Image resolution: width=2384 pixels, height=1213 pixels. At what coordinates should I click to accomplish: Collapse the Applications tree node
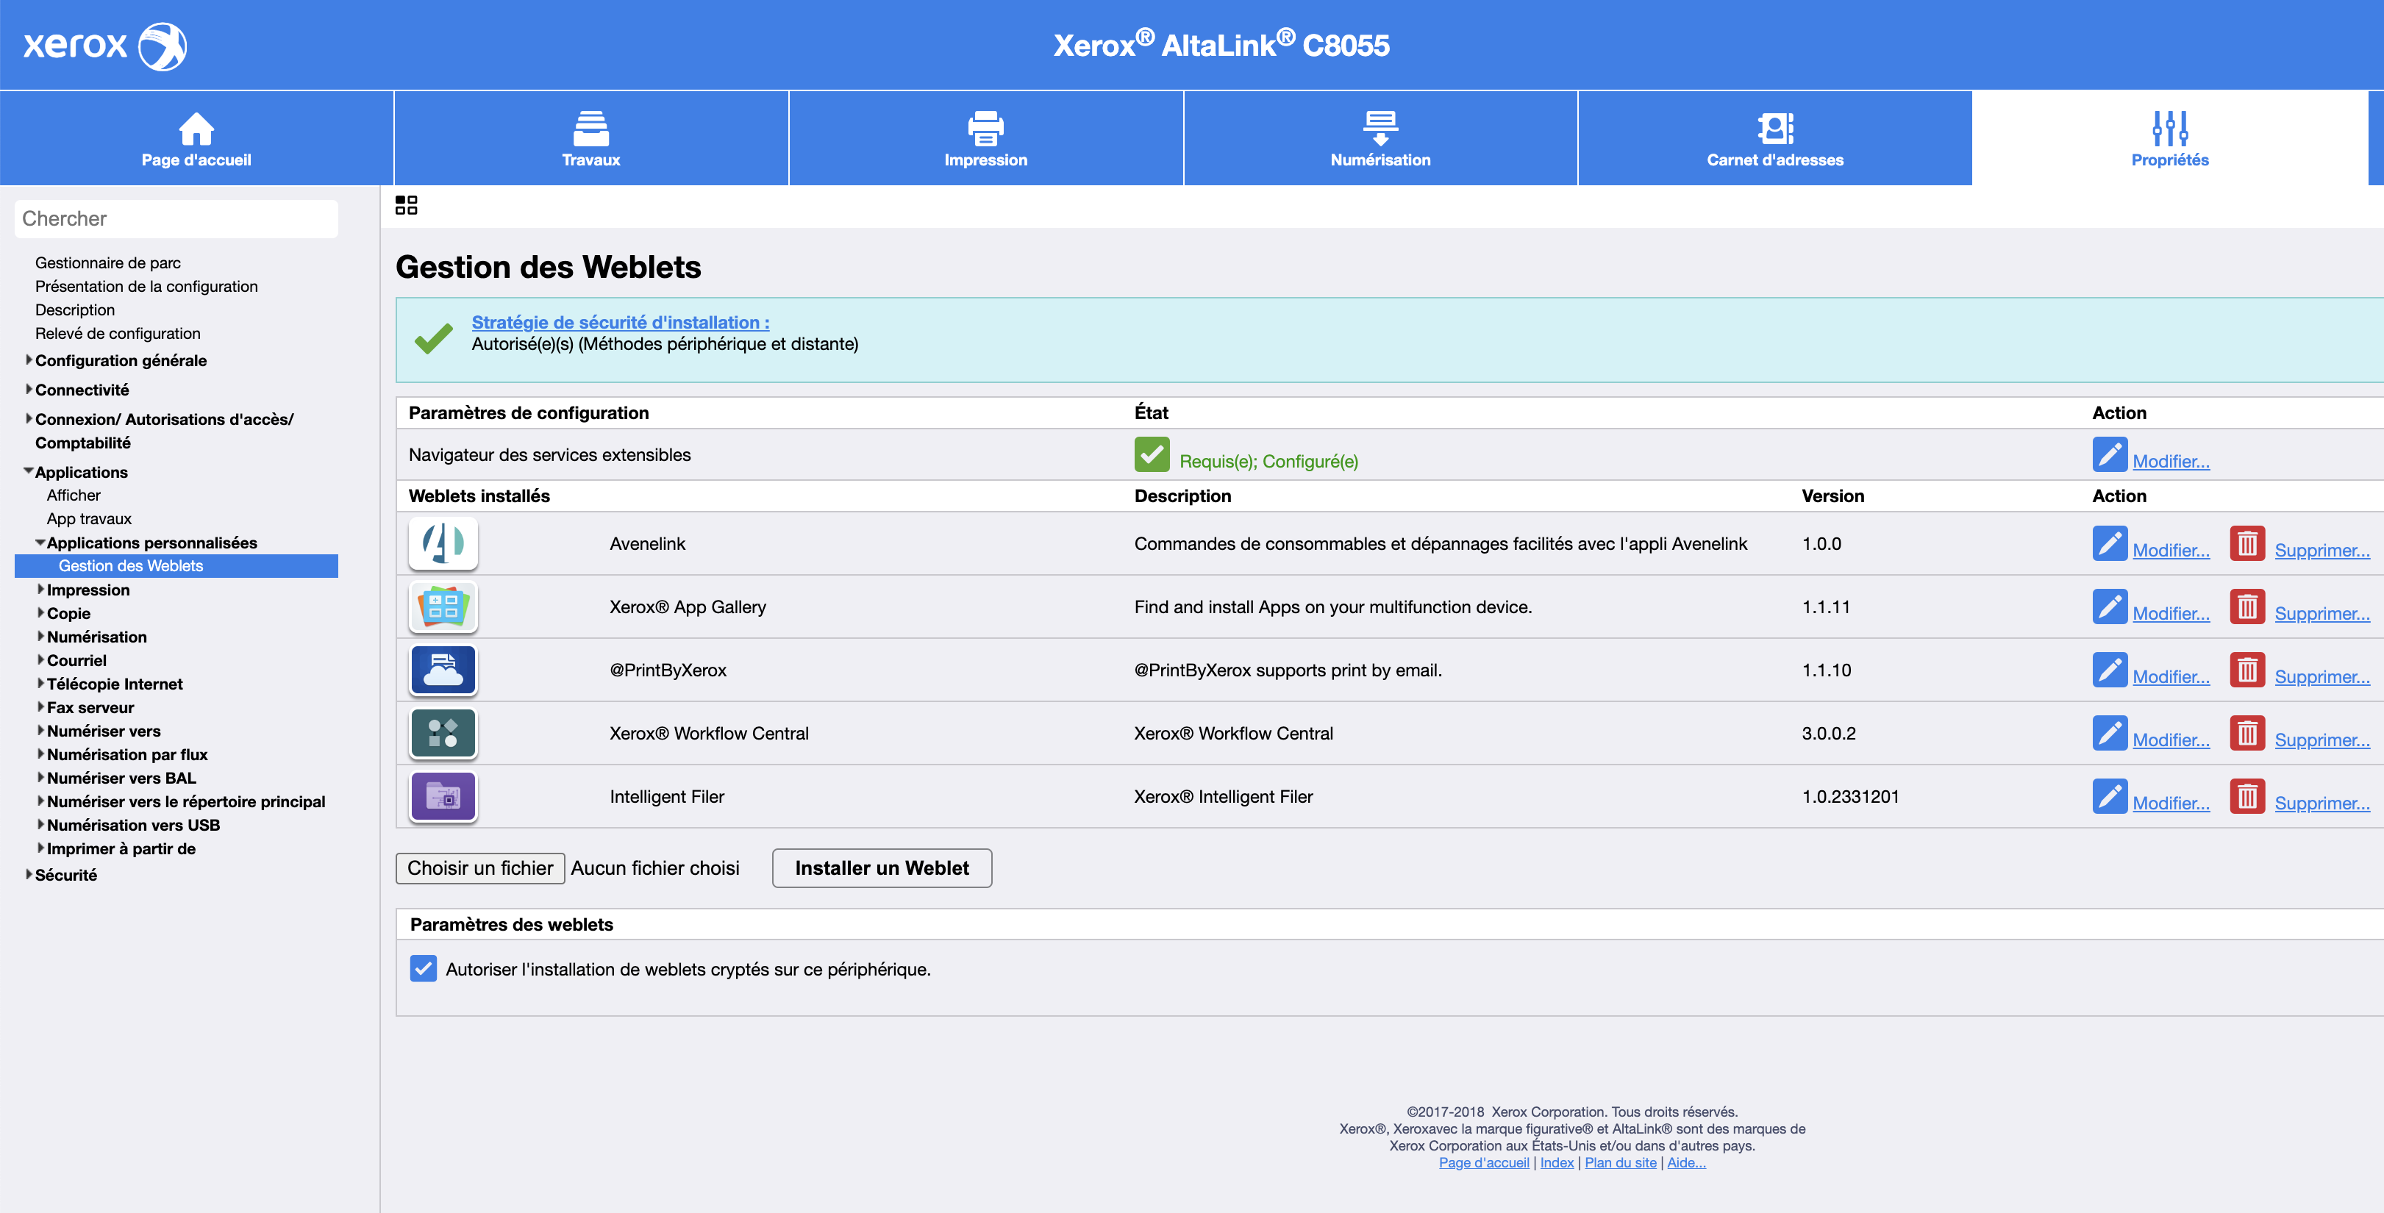click(x=29, y=471)
